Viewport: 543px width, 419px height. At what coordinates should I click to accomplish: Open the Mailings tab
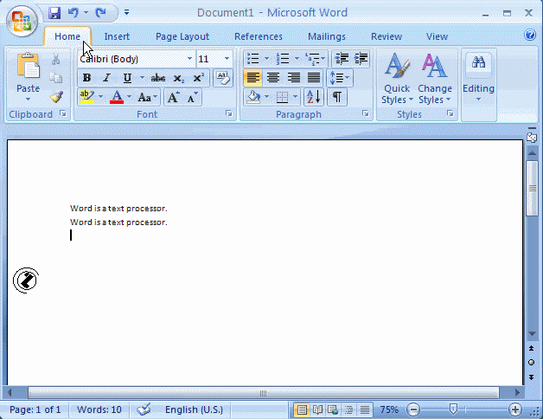(x=327, y=36)
